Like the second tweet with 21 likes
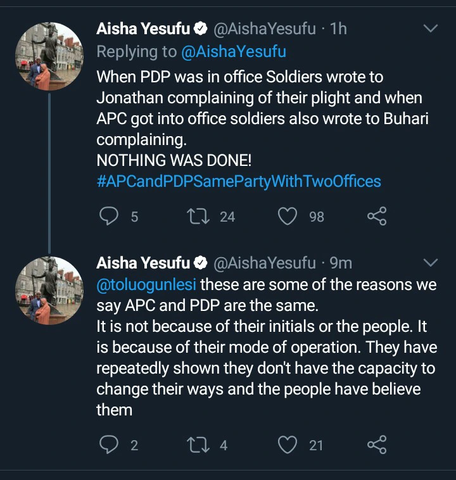The width and height of the screenshot is (456, 480). [x=288, y=445]
